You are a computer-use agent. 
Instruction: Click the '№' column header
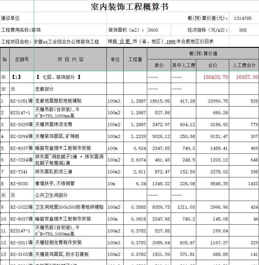click(5, 59)
